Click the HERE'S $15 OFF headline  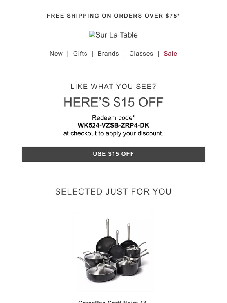click(x=113, y=102)
